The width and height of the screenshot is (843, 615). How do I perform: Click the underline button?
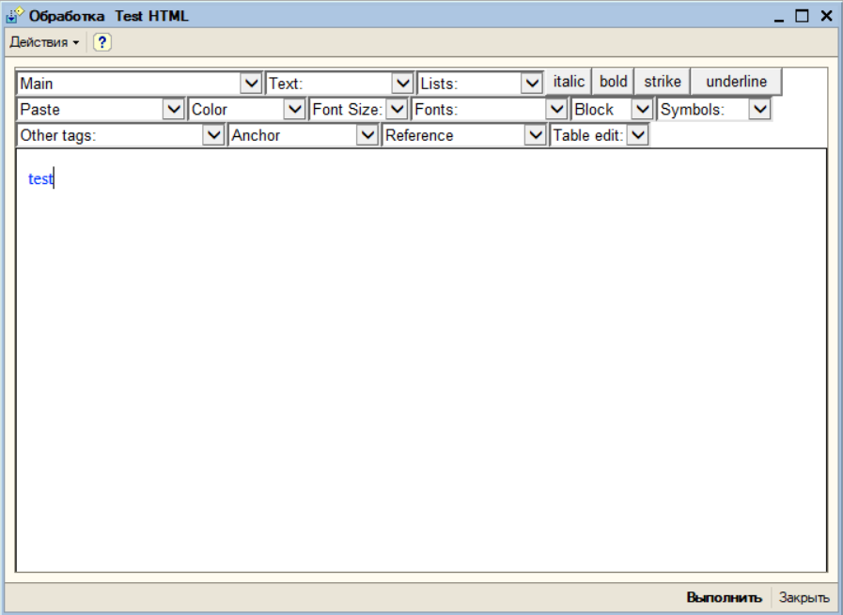[x=736, y=82]
